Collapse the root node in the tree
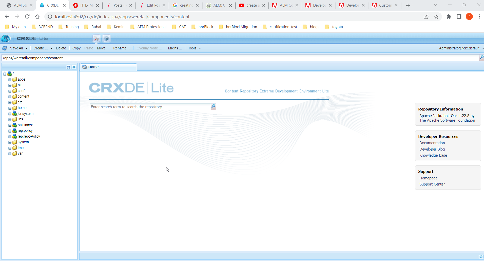Viewport: 484px width, 261px height. pyautogui.click(x=5, y=74)
